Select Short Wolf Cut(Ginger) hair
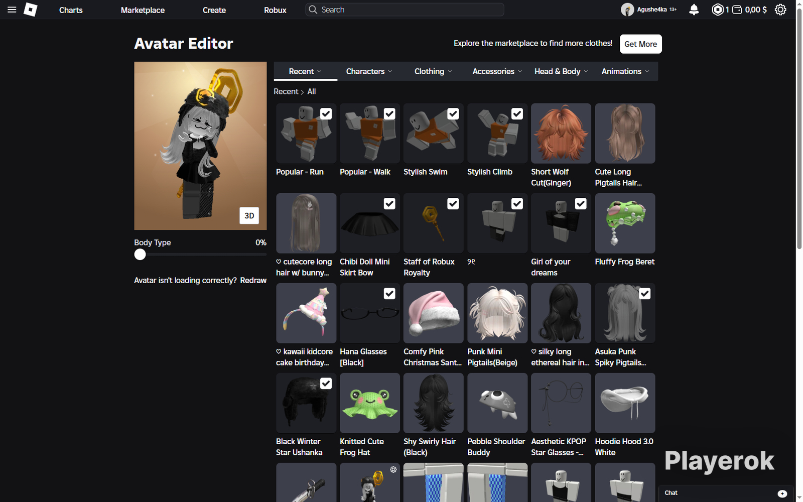Viewport: 803px width, 502px height. (x=561, y=134)
